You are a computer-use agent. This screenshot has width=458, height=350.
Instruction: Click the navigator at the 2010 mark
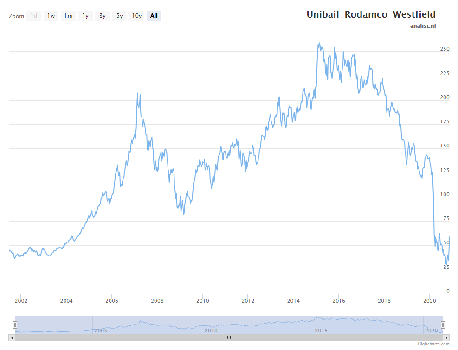[211, 330]
